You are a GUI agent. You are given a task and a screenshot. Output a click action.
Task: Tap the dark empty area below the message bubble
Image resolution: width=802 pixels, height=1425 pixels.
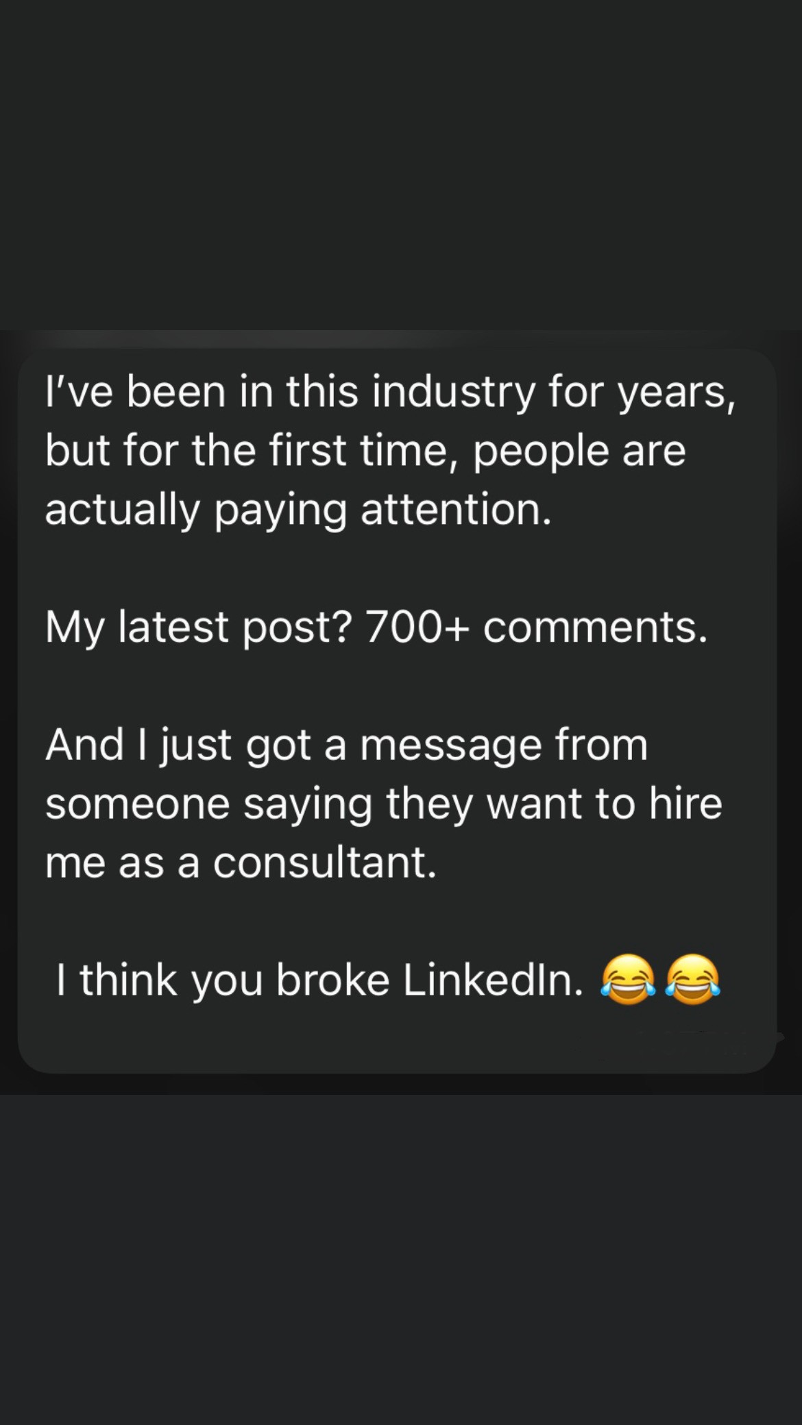pyautogui.click(x=401, y=1259)
